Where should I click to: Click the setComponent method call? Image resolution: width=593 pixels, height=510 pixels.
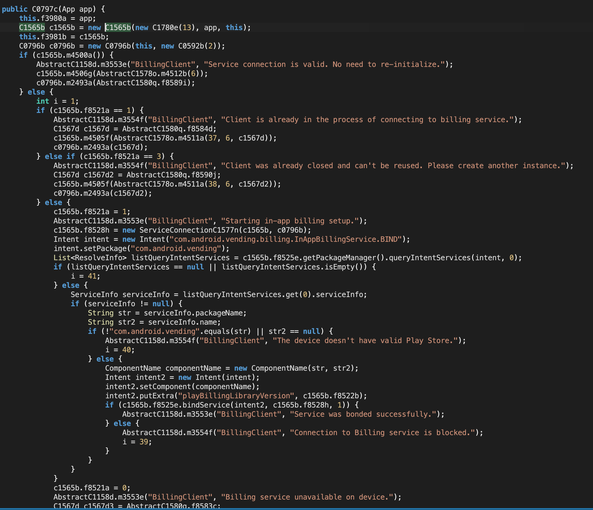165,387
